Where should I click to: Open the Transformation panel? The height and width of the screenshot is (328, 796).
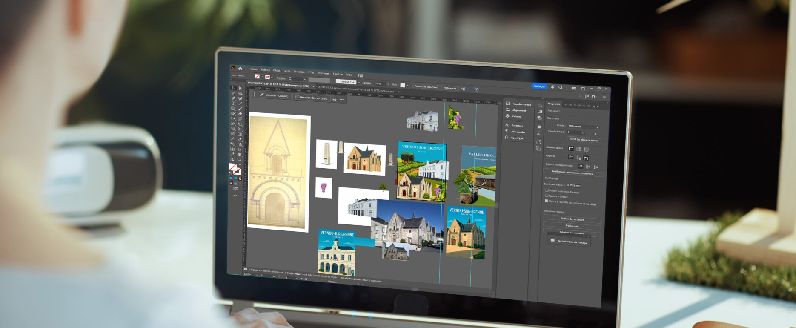pyautogui.click(x=521, y=104)
